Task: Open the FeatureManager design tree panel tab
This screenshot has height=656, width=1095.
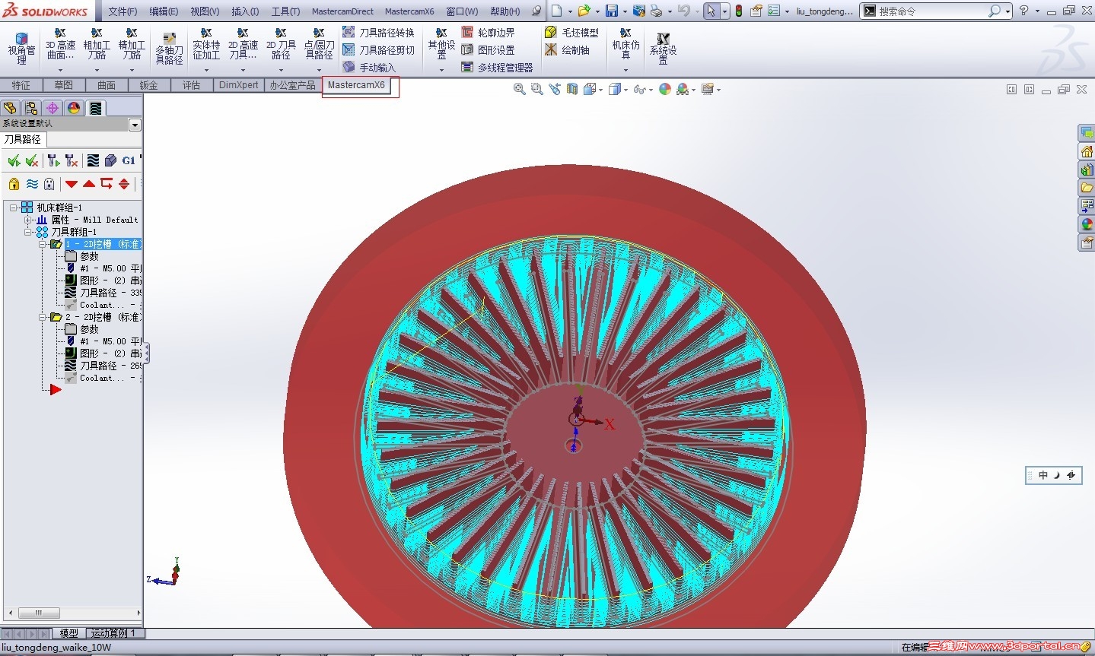Action: (x=10, y=108)
